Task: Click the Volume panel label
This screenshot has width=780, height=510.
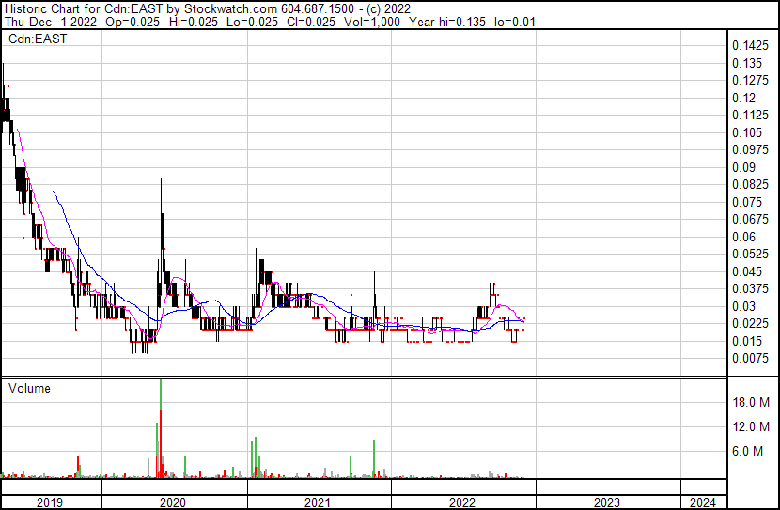Action: tap(29, 388)
